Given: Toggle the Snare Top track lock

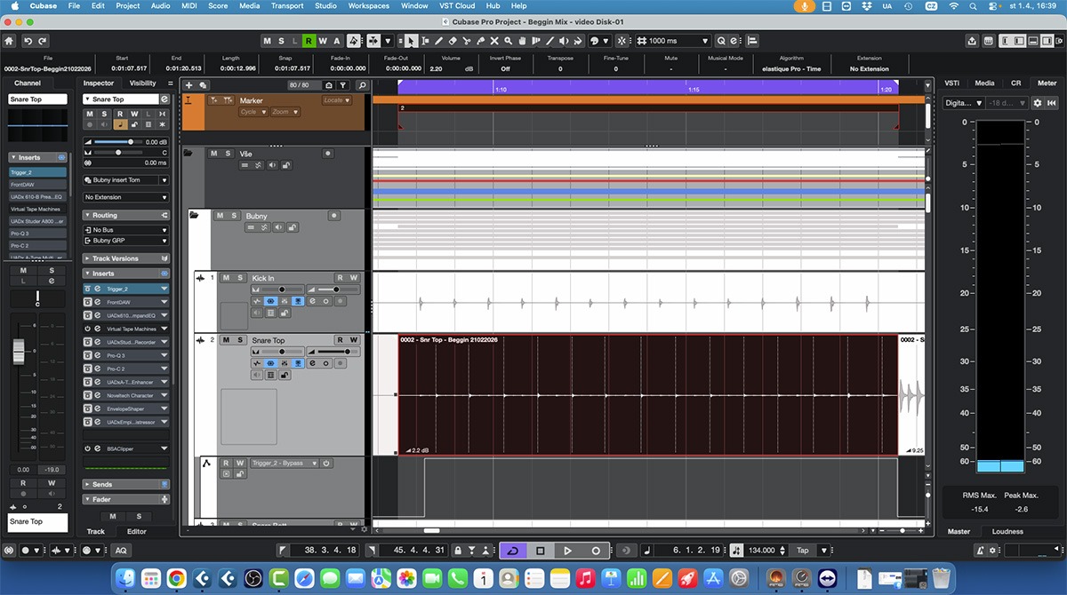Looking at the screenshot, I should coord(285,376).
